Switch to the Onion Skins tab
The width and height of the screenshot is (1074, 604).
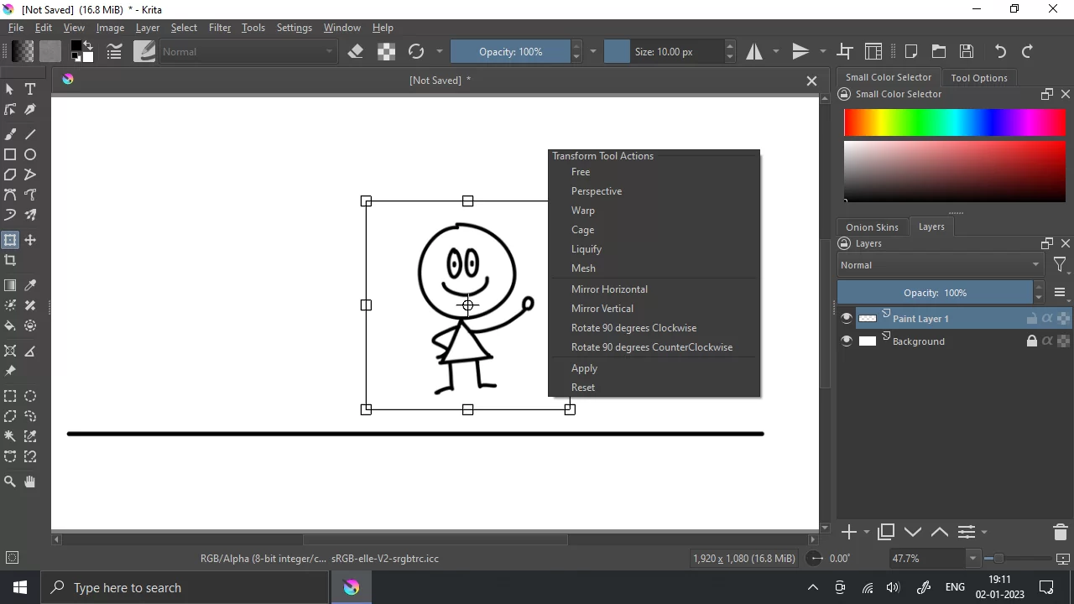coord(872,227)
